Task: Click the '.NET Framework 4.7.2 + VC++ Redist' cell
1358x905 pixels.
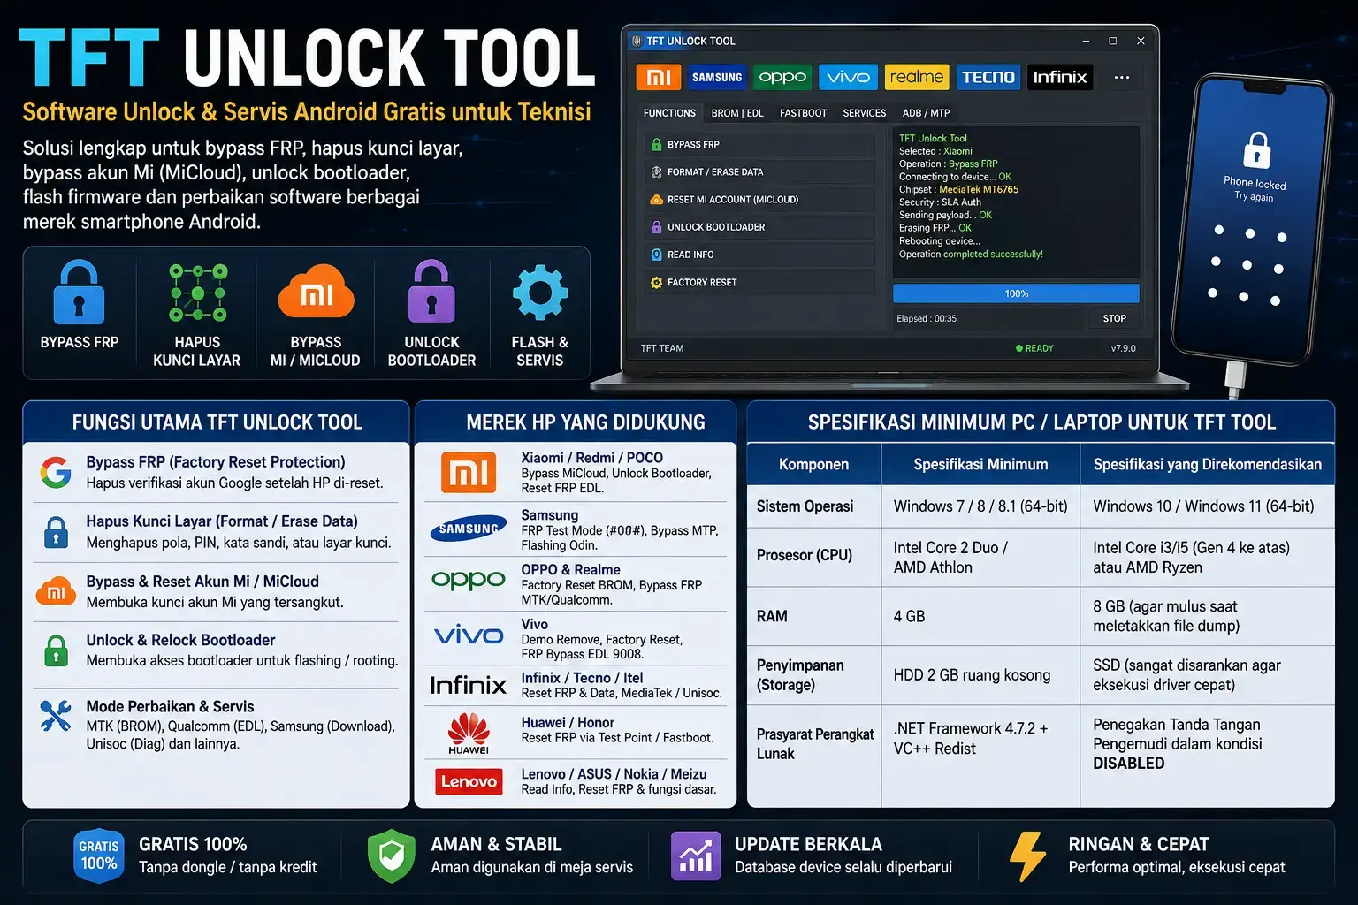Action: pos(980,756)
